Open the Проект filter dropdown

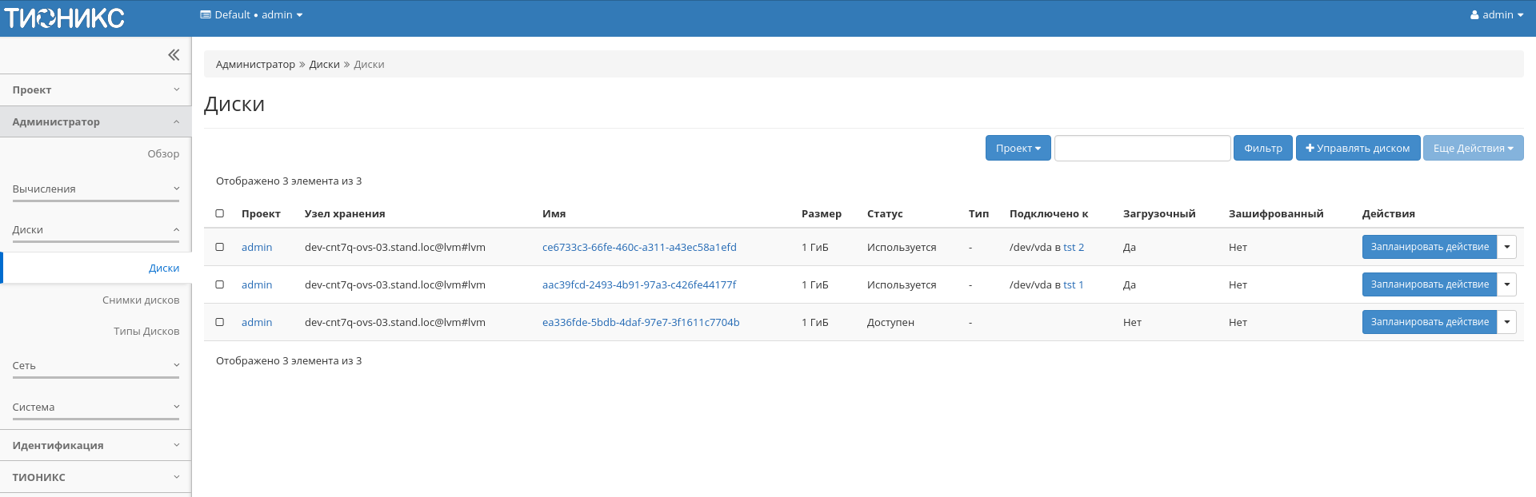1018,149
